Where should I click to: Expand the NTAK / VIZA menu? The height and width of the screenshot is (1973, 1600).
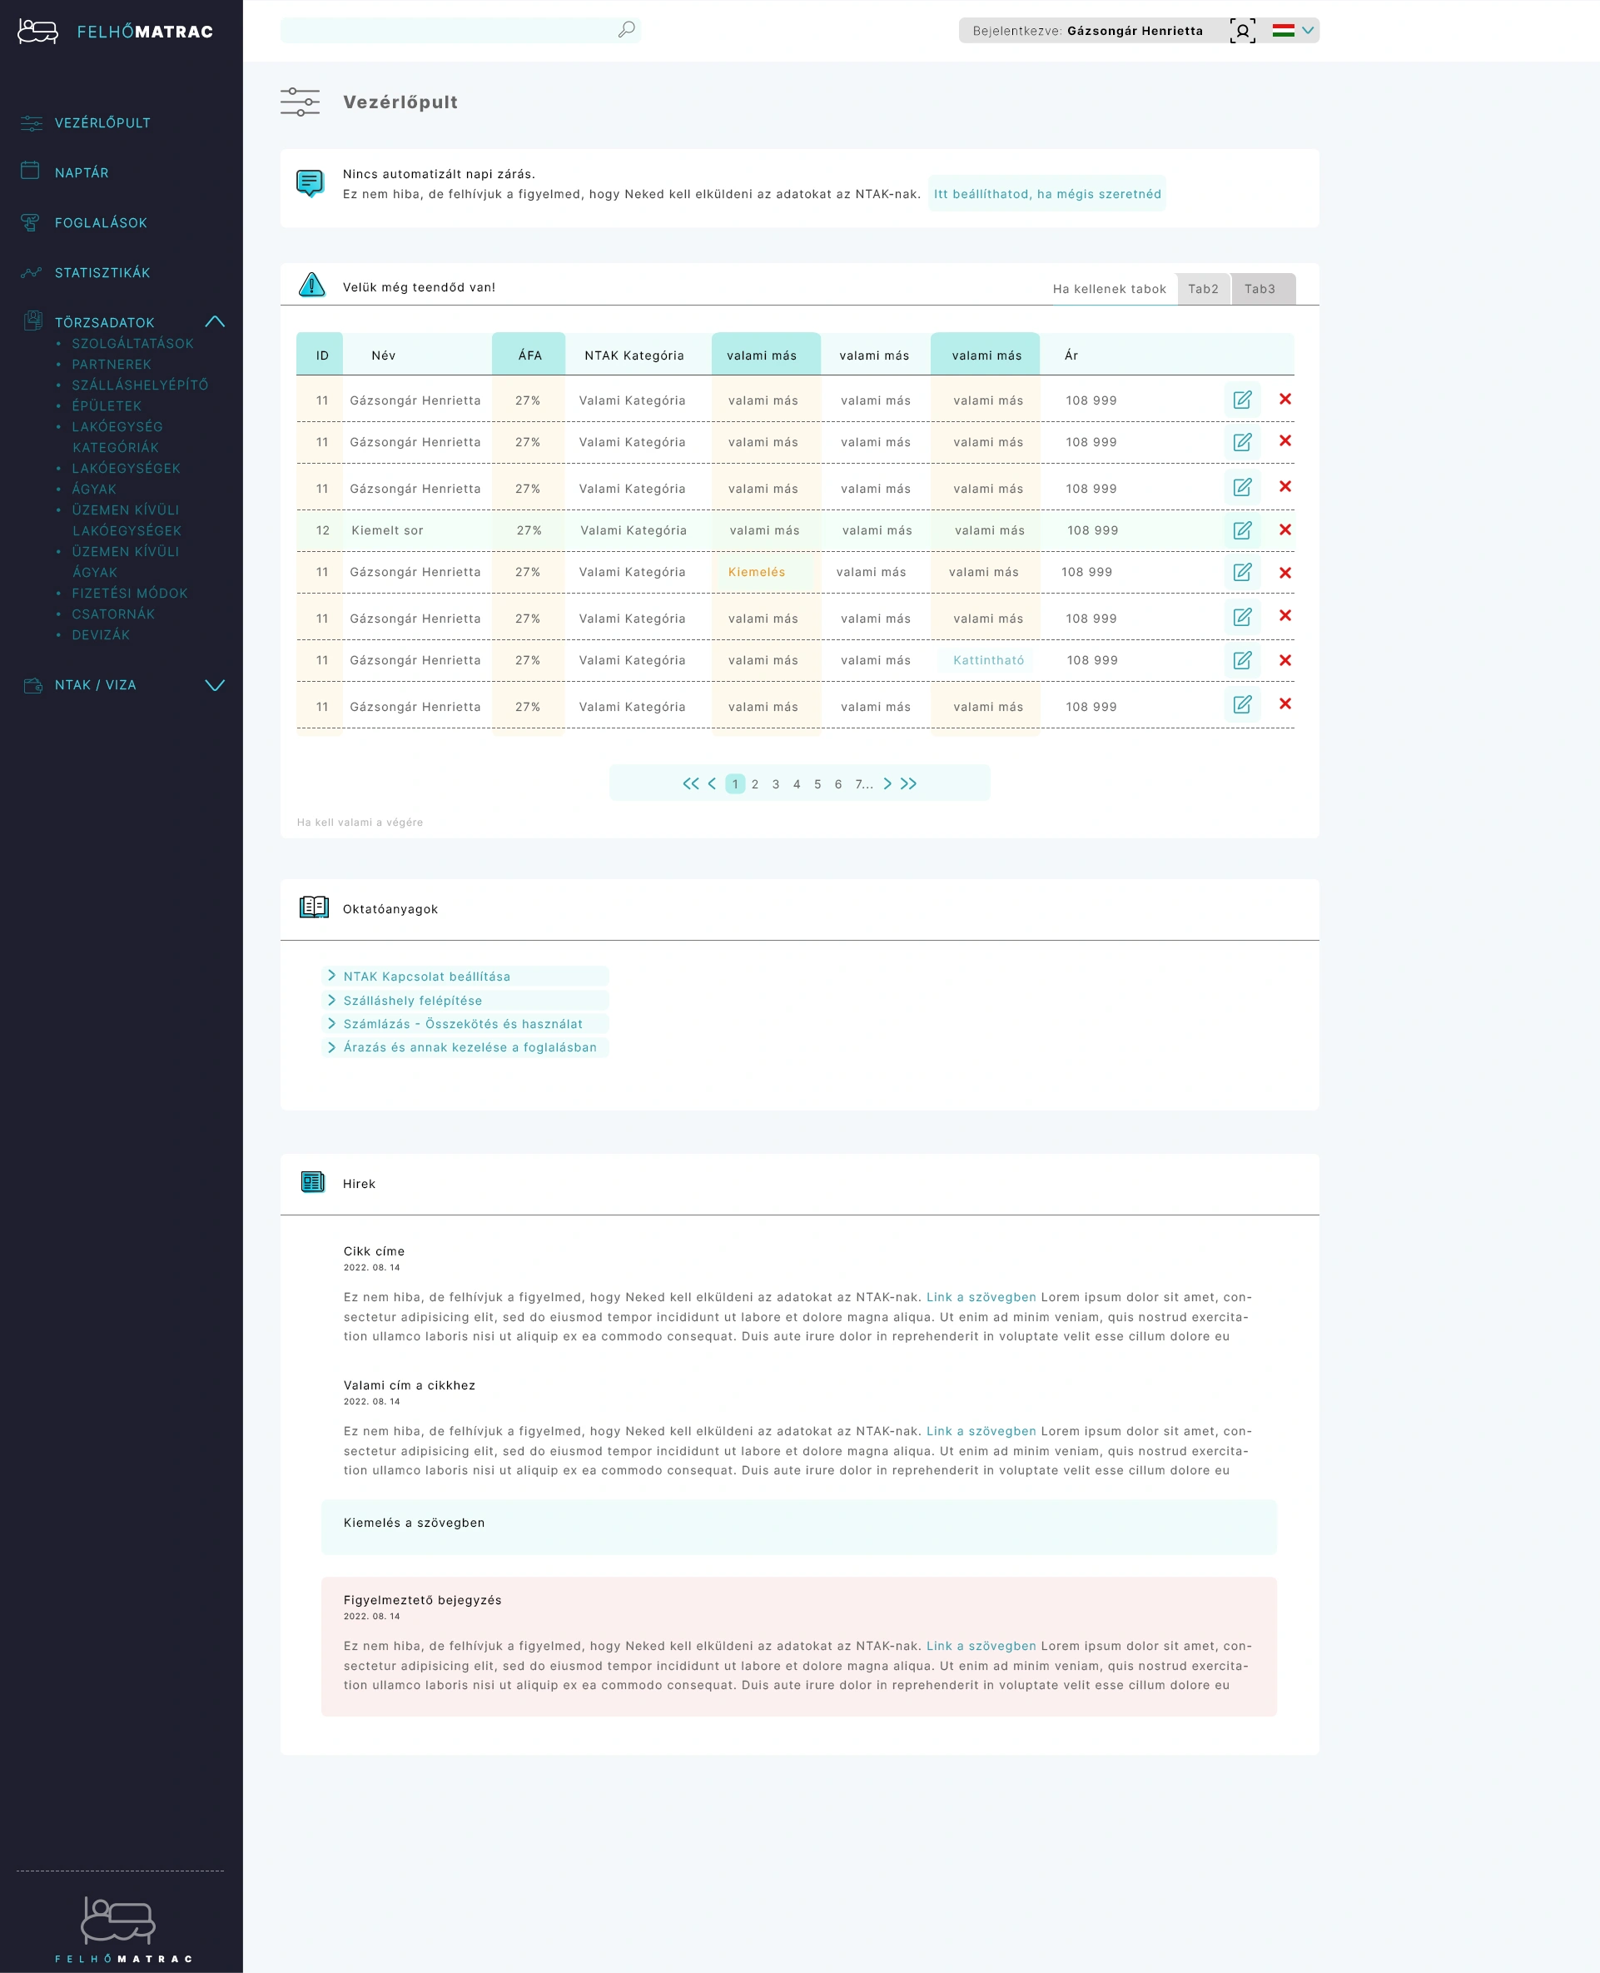point(215,684)
